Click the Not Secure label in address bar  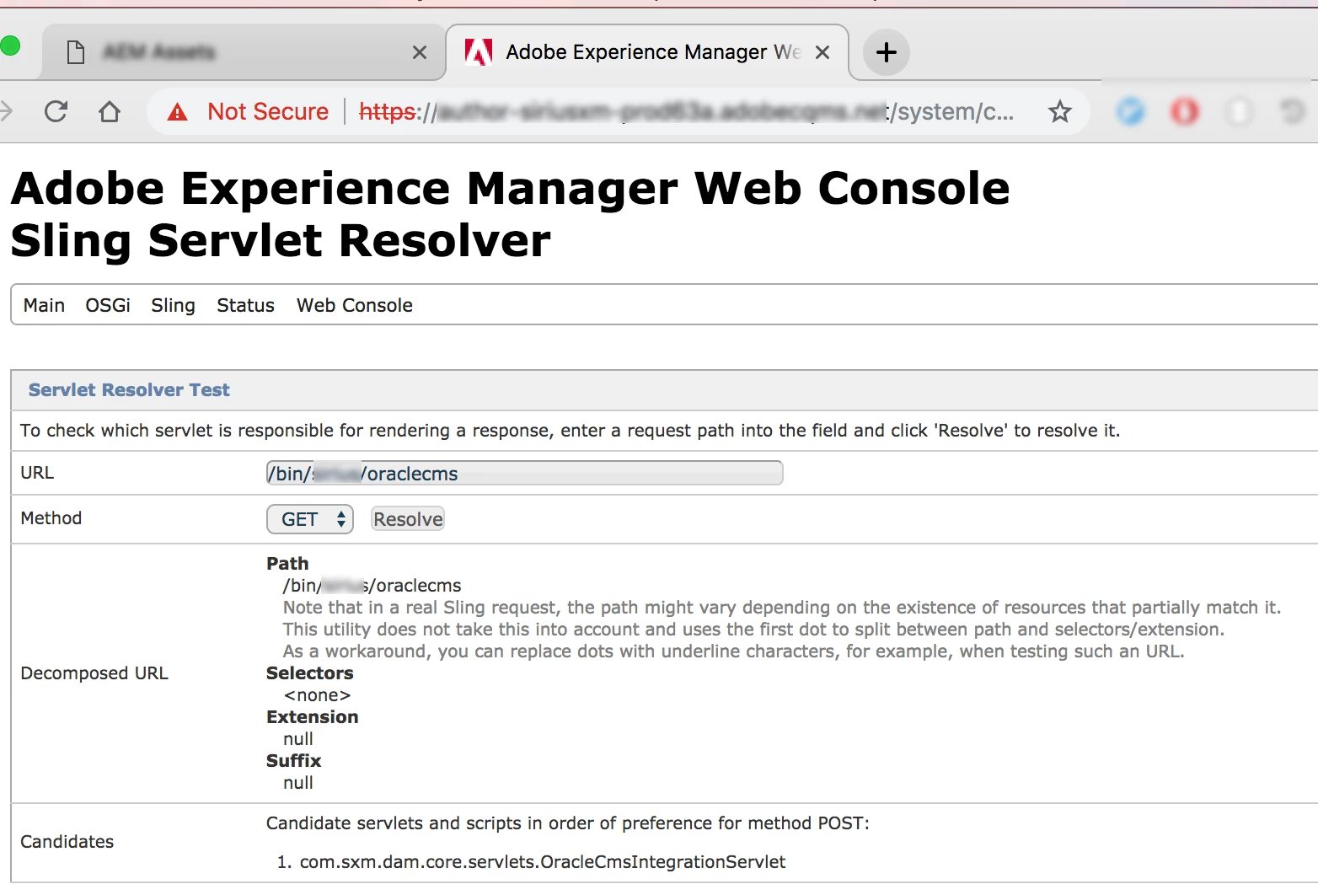tap(268, 111)
